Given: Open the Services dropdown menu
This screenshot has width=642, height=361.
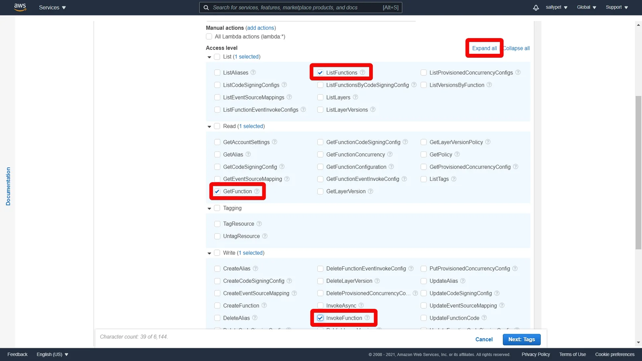Looking at the screenshot, I should click(53, 8).
